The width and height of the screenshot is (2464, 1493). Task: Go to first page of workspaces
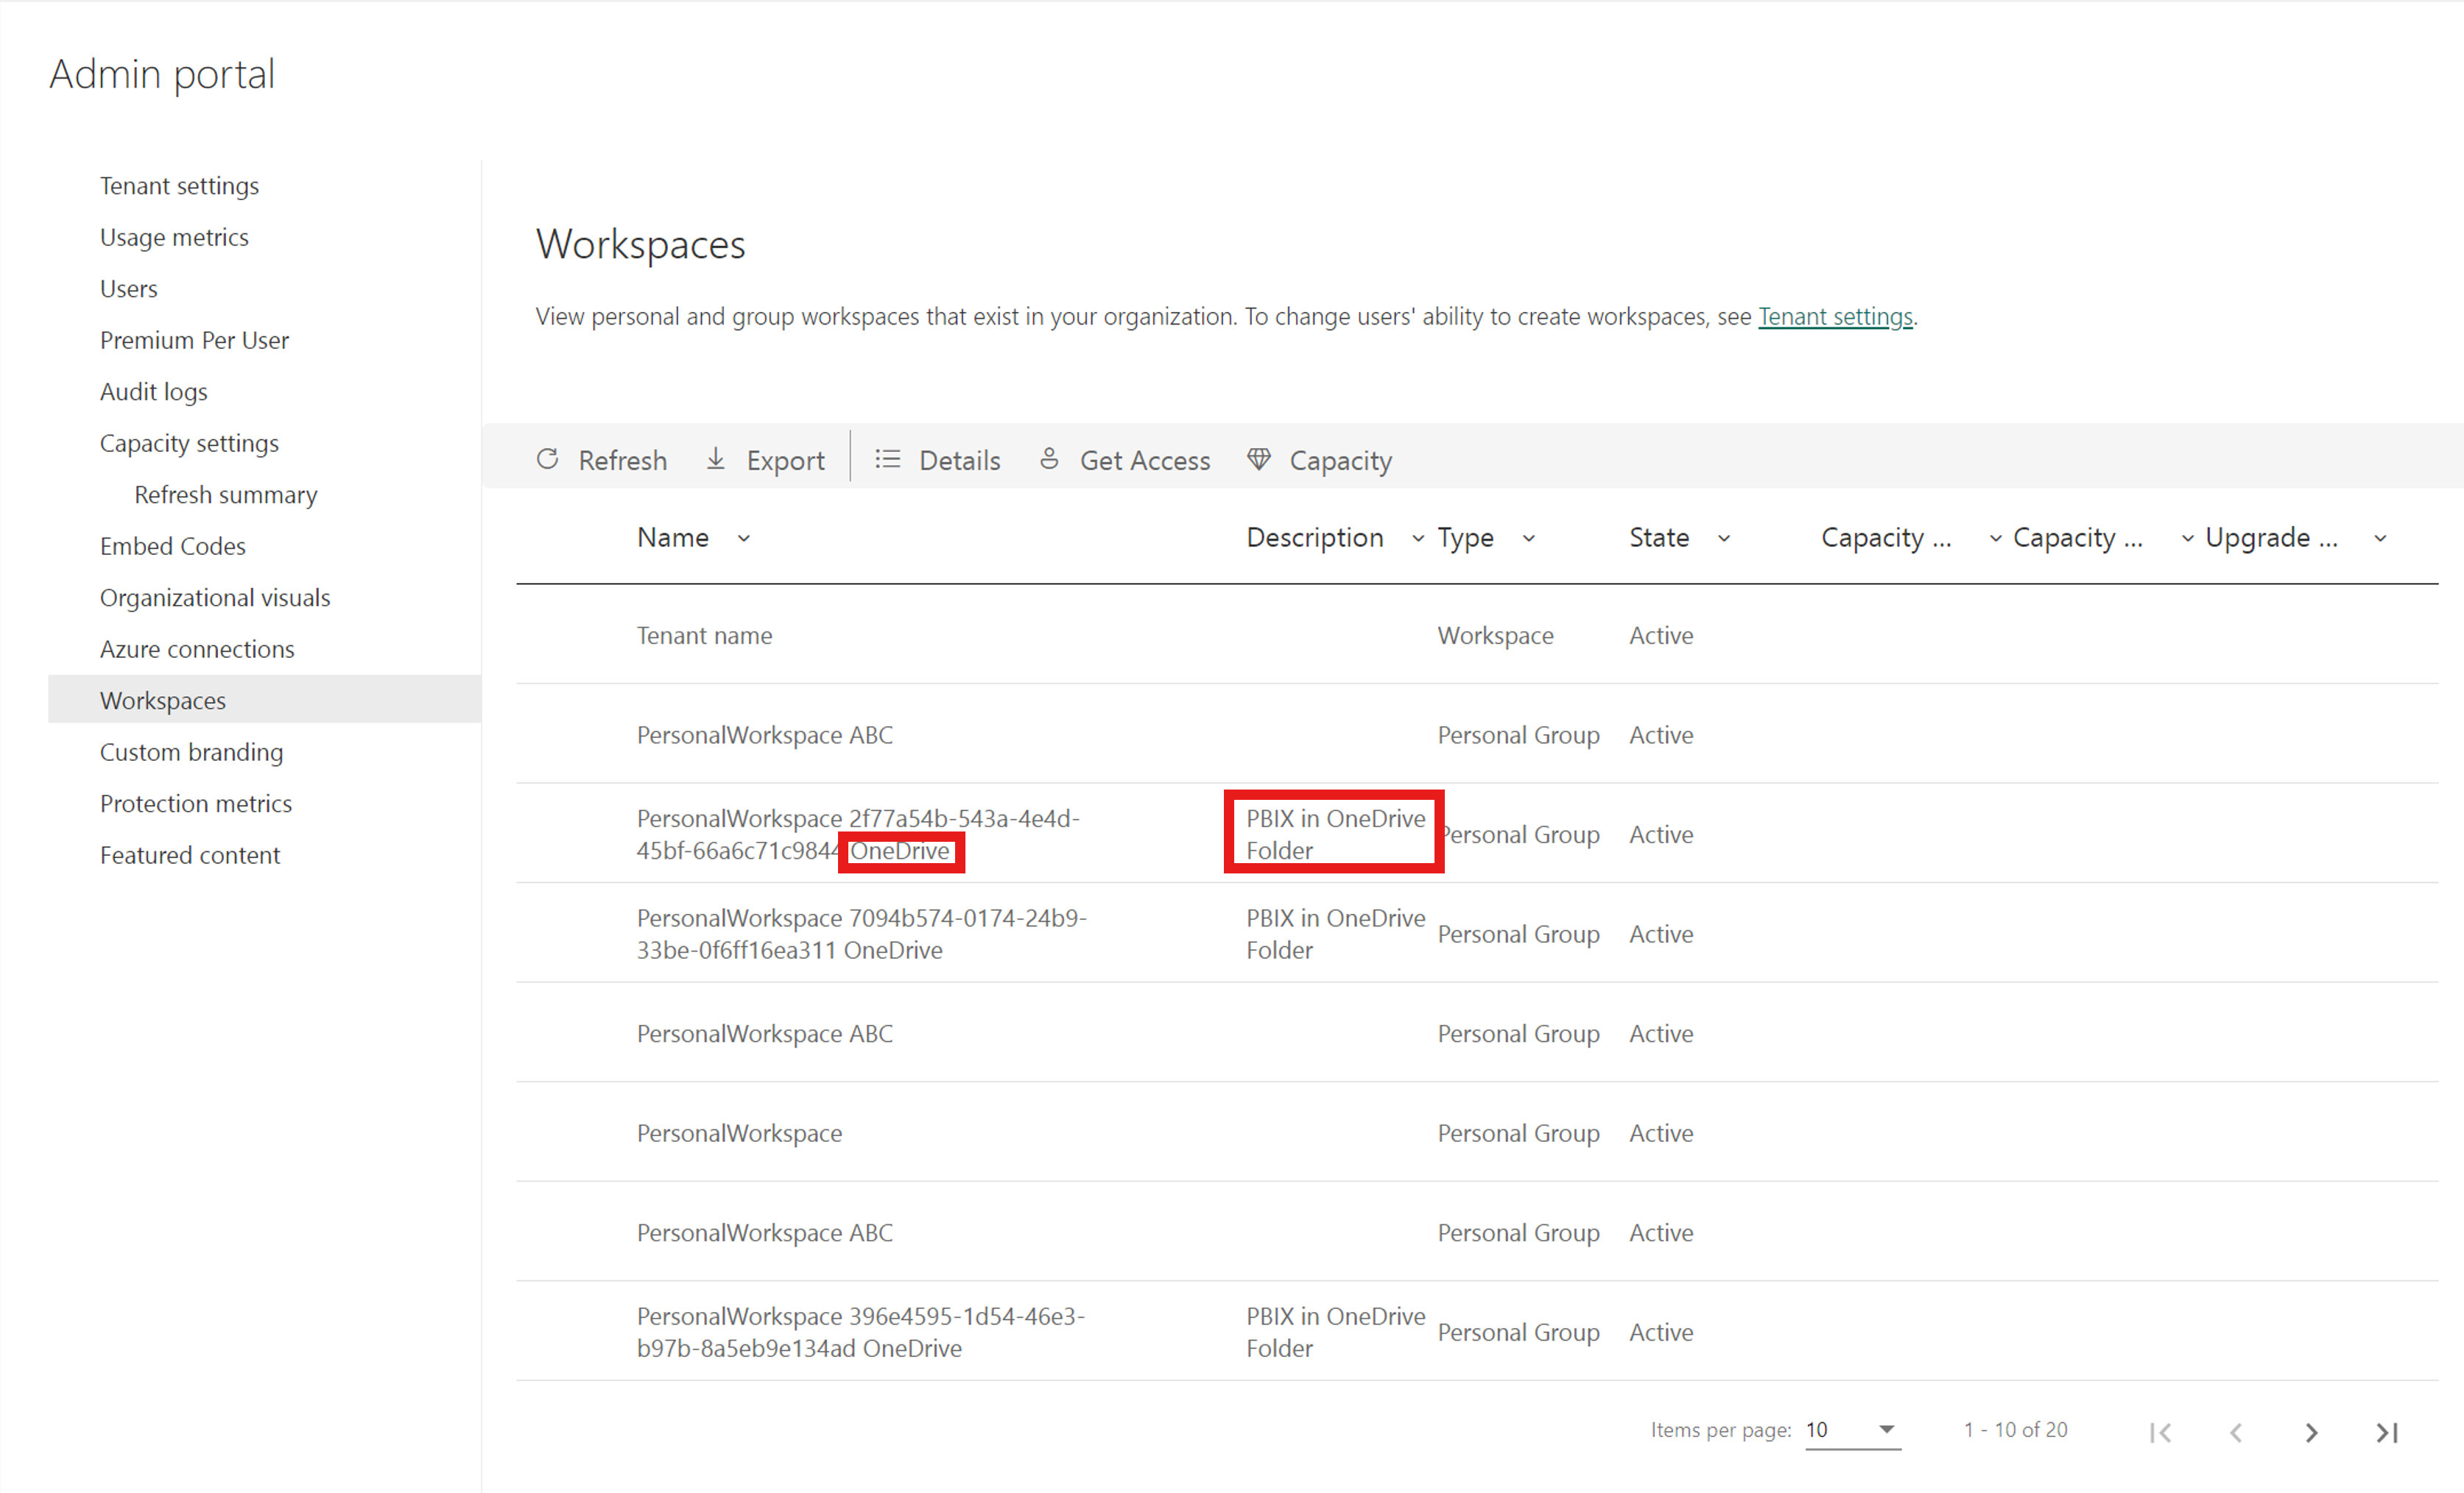tap(2160, 1432)
